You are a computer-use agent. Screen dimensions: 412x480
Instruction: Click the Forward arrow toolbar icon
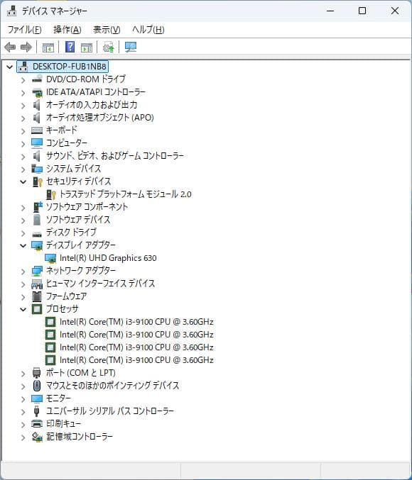26,47
